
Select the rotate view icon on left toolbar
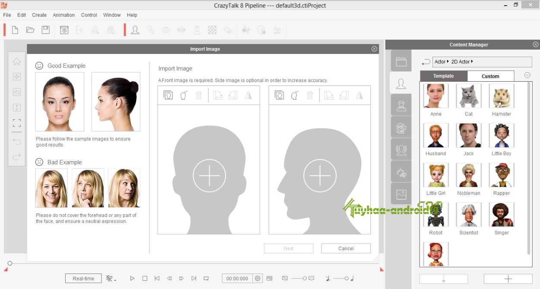tap(17, 92)
